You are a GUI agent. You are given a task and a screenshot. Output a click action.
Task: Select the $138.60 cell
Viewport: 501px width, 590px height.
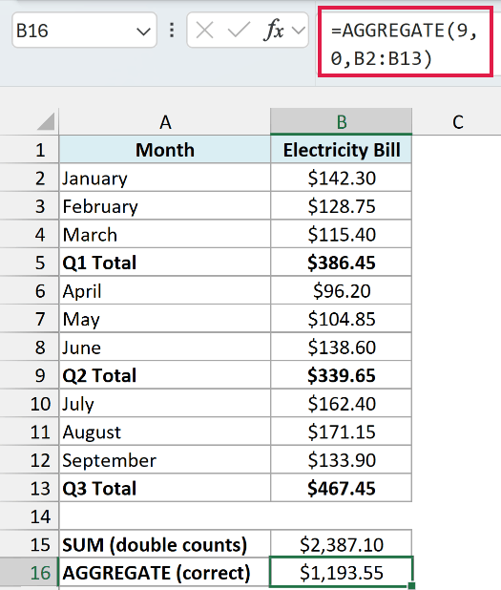pos(341,347)
